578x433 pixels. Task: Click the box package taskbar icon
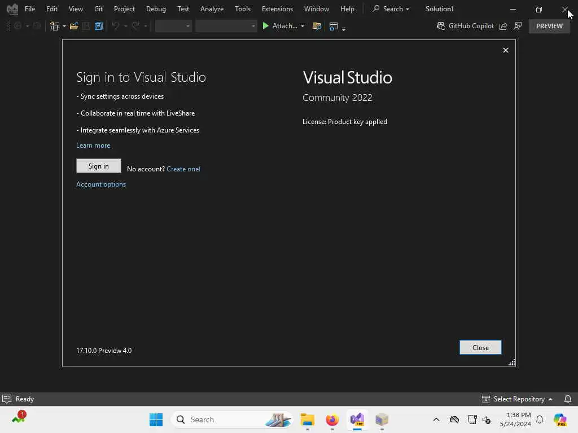point(382,419)
